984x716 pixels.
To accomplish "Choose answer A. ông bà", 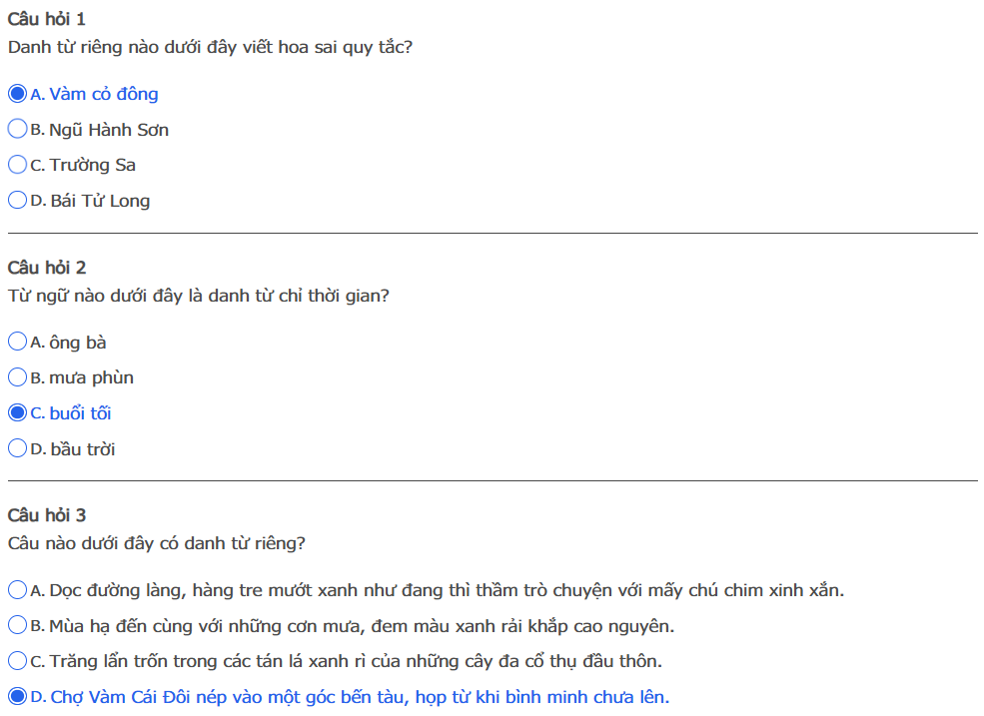I will pos(17,343).
